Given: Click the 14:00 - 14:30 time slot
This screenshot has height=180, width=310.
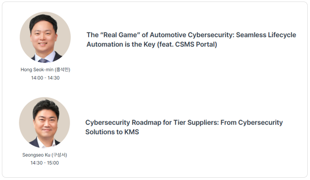Looking at the screenshot, I should (45, 78).
